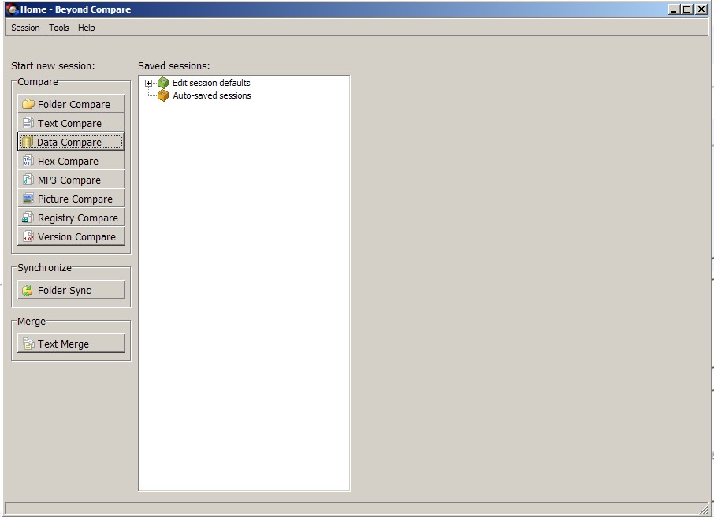Viewport: 714px width, 517px height.
Task: Click the Folder Compare folder icon
Action: (28, 104)
